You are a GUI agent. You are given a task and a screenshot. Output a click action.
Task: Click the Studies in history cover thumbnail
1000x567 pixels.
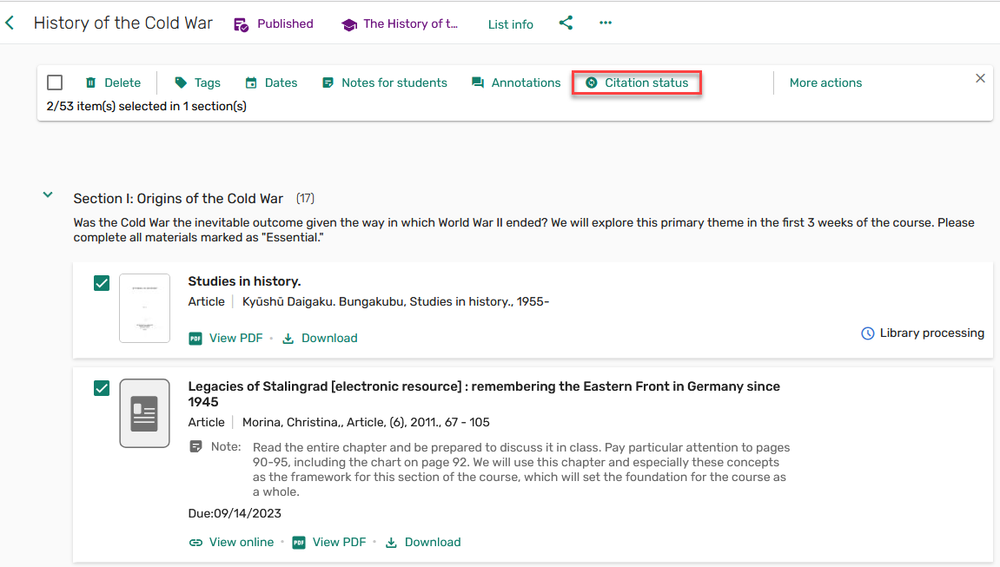coord(145,308)
